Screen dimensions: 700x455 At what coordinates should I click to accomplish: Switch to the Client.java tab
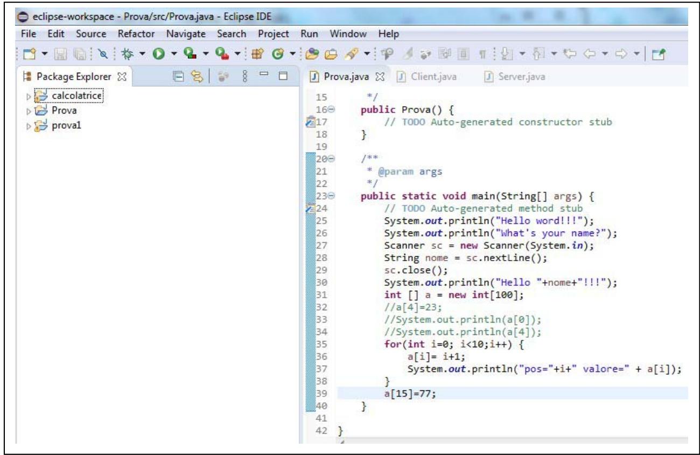tap(433, 77)
